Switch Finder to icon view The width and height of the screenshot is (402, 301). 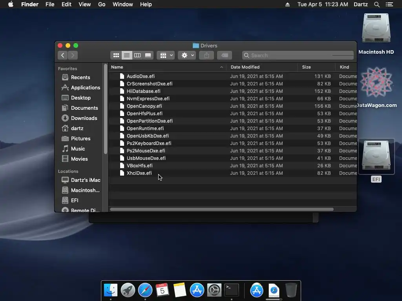click(116, 55)
